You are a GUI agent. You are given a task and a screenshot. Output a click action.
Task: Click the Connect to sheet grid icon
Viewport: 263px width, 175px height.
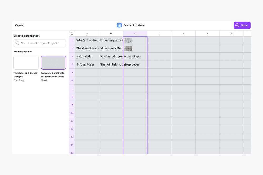[x=119, y=25]
